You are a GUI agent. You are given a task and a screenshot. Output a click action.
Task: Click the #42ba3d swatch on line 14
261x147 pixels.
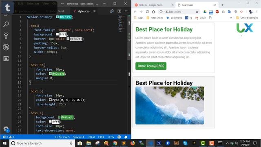50,73
